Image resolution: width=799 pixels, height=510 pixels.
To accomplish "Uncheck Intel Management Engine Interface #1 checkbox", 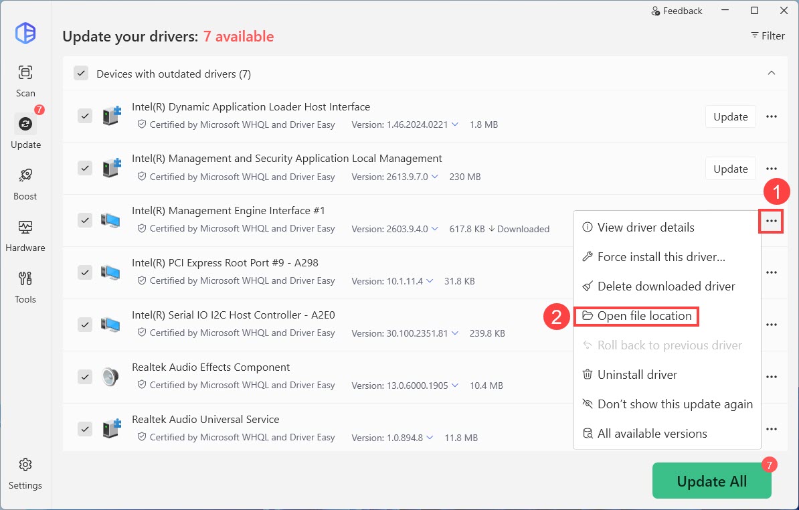I will click(84, 220).
